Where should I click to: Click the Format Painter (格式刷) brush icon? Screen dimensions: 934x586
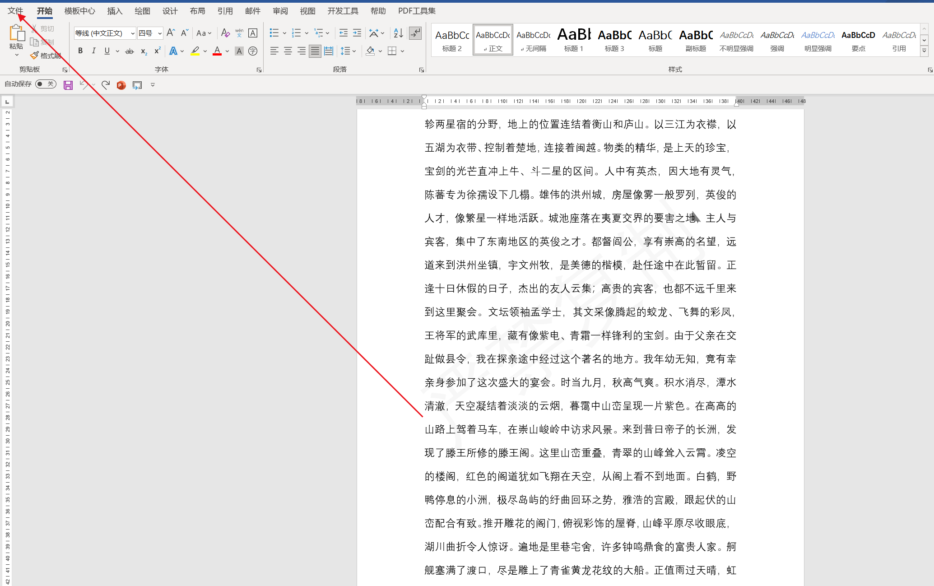[x=34, y=55]
